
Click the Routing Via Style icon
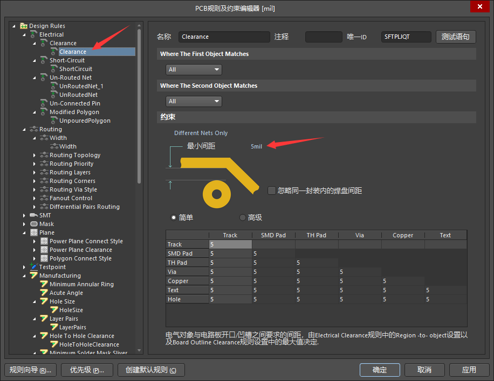(x=44, y=189)
